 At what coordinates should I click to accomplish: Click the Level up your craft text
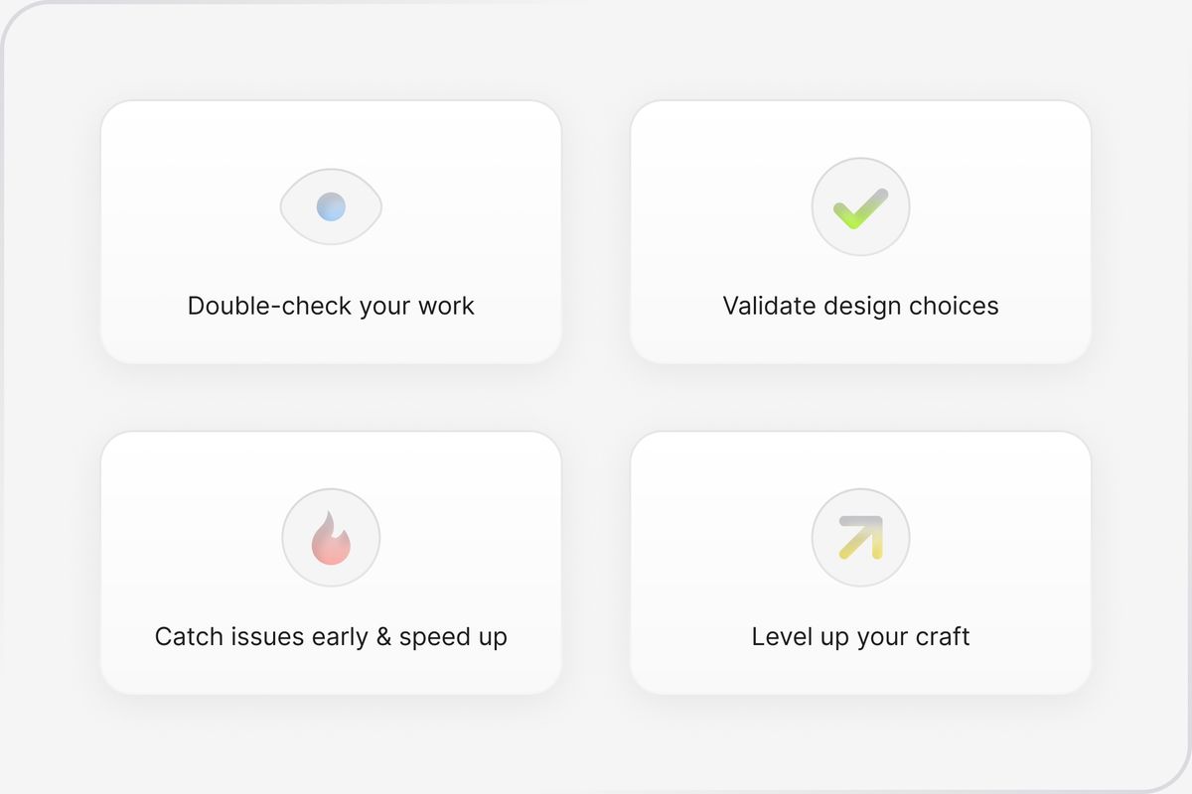[860, 636]
